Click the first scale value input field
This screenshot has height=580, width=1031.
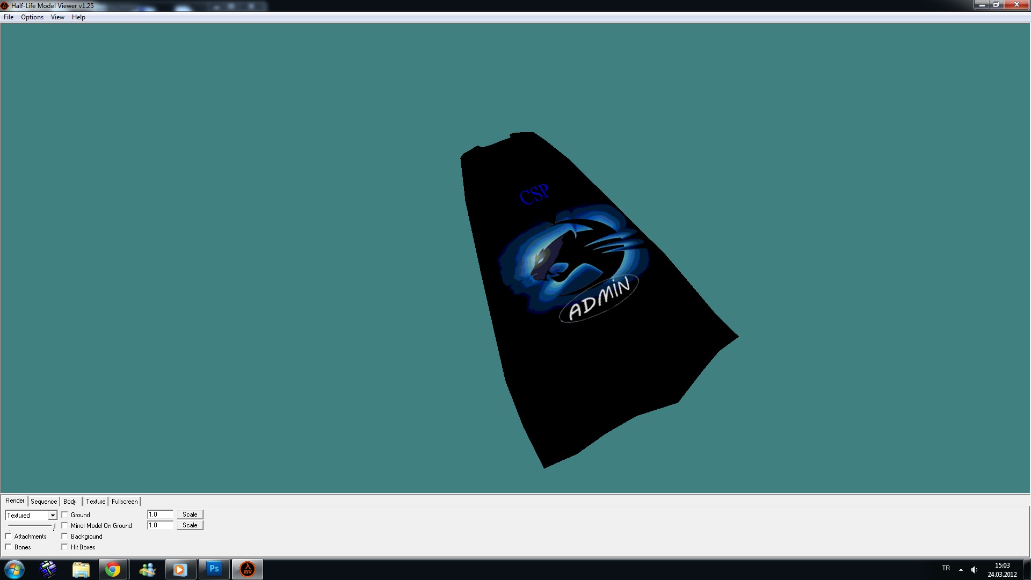[x=159, y=514]
